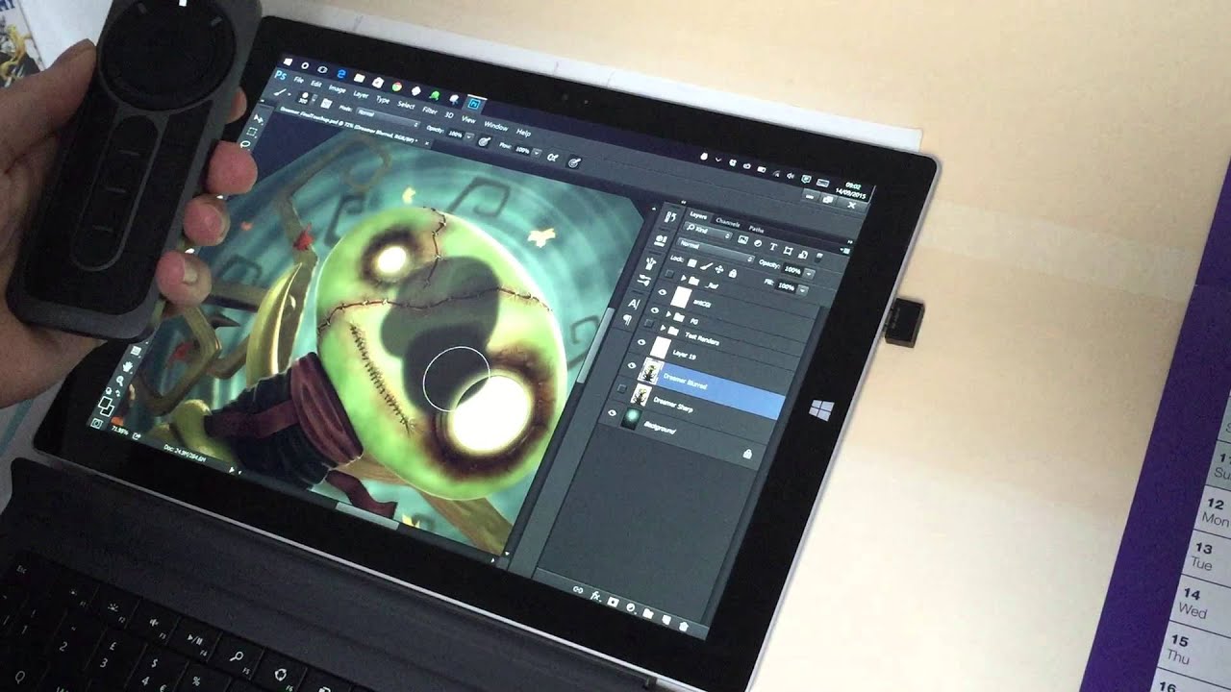Turn layer filtering on or off
This screenshot has height=692, width=1231.
pos(819,256)
